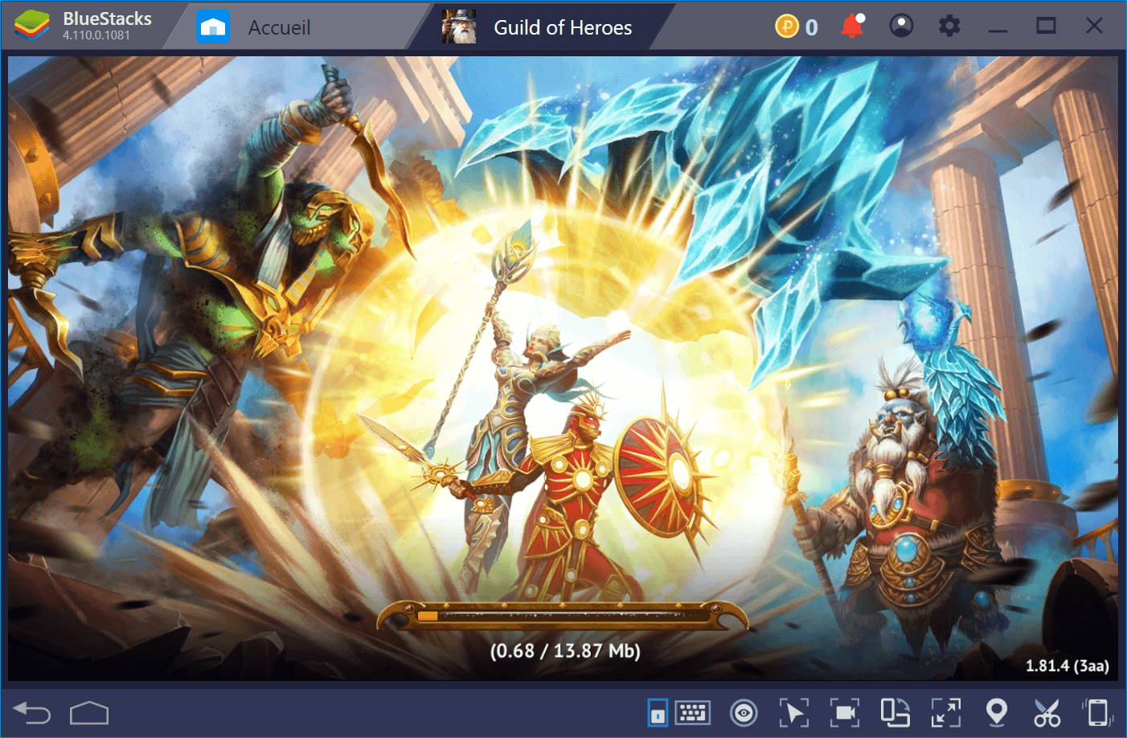The height and width of the screenshot is (738, 1127).
Task: Open the set location pin icon
Action: [x=997, y=713]
